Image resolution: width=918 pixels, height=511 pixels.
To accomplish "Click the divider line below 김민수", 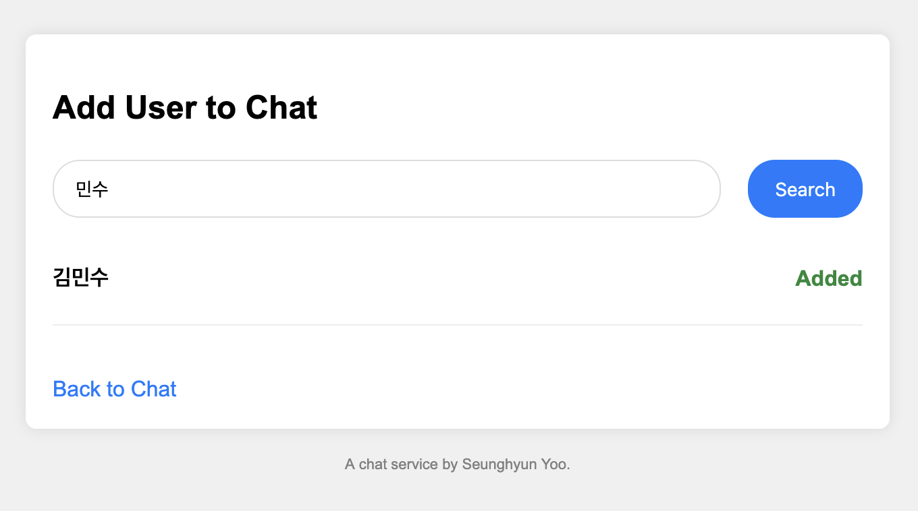I will coord(457,325).
